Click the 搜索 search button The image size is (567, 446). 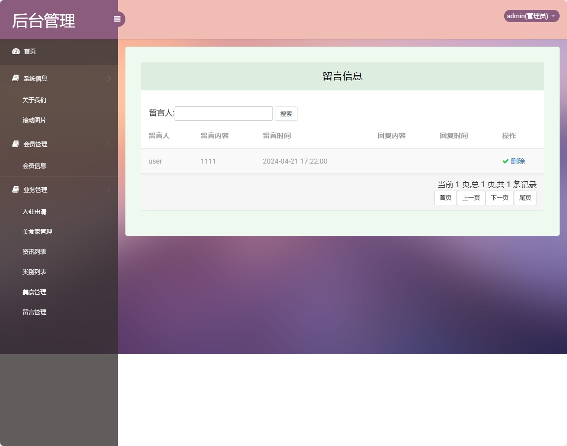(286, 113)
